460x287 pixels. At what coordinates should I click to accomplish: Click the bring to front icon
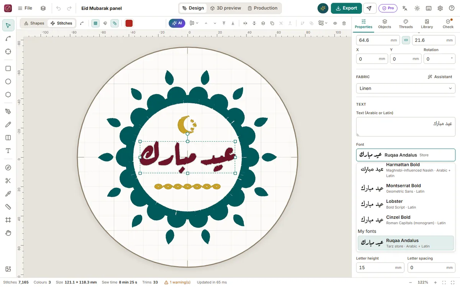coord(224,23)
